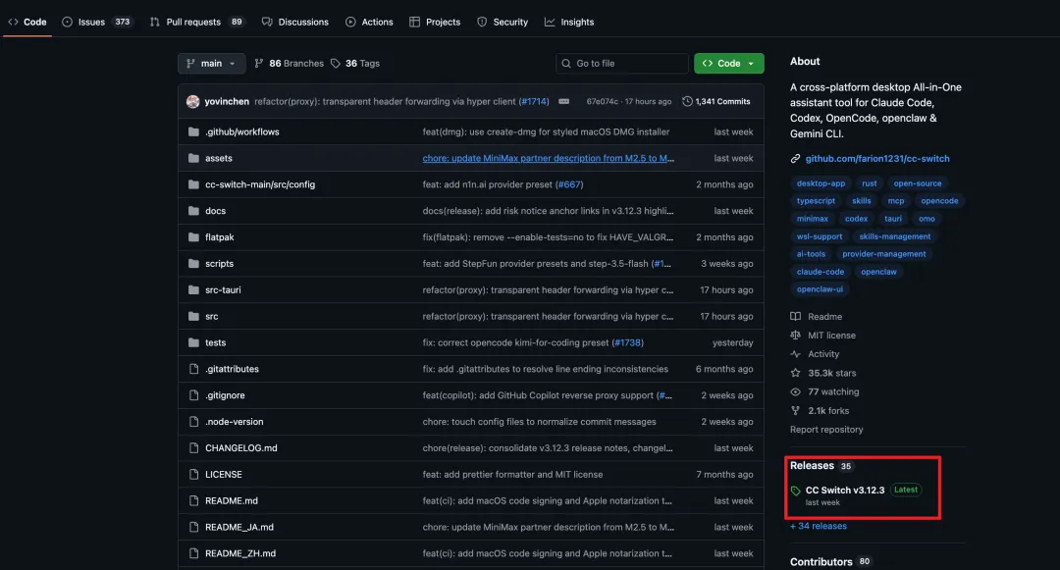Open the #667 pull request link
Viewport: 1060px width, 570px height.
pos(569,184)
